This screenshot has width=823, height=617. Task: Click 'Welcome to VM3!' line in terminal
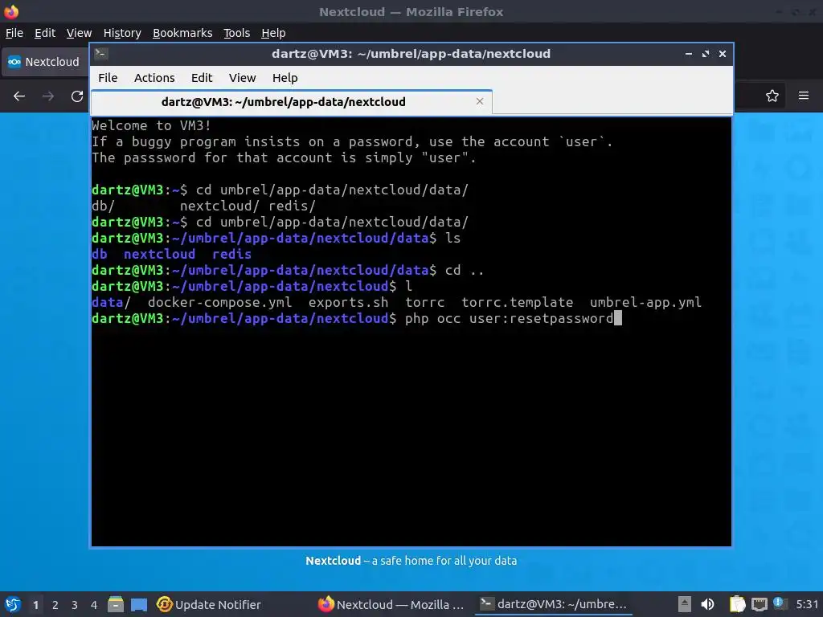(151, 126)
